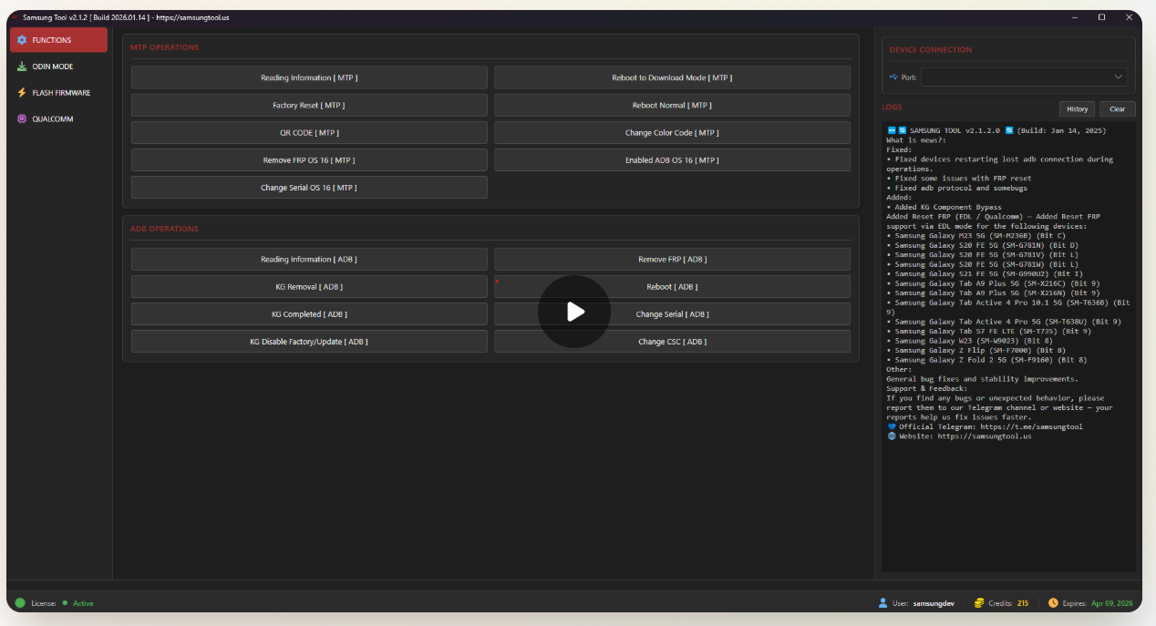1156x626 pixels.
Task: Click the user profile icon in status bar
Action: [x=882, y=603]
